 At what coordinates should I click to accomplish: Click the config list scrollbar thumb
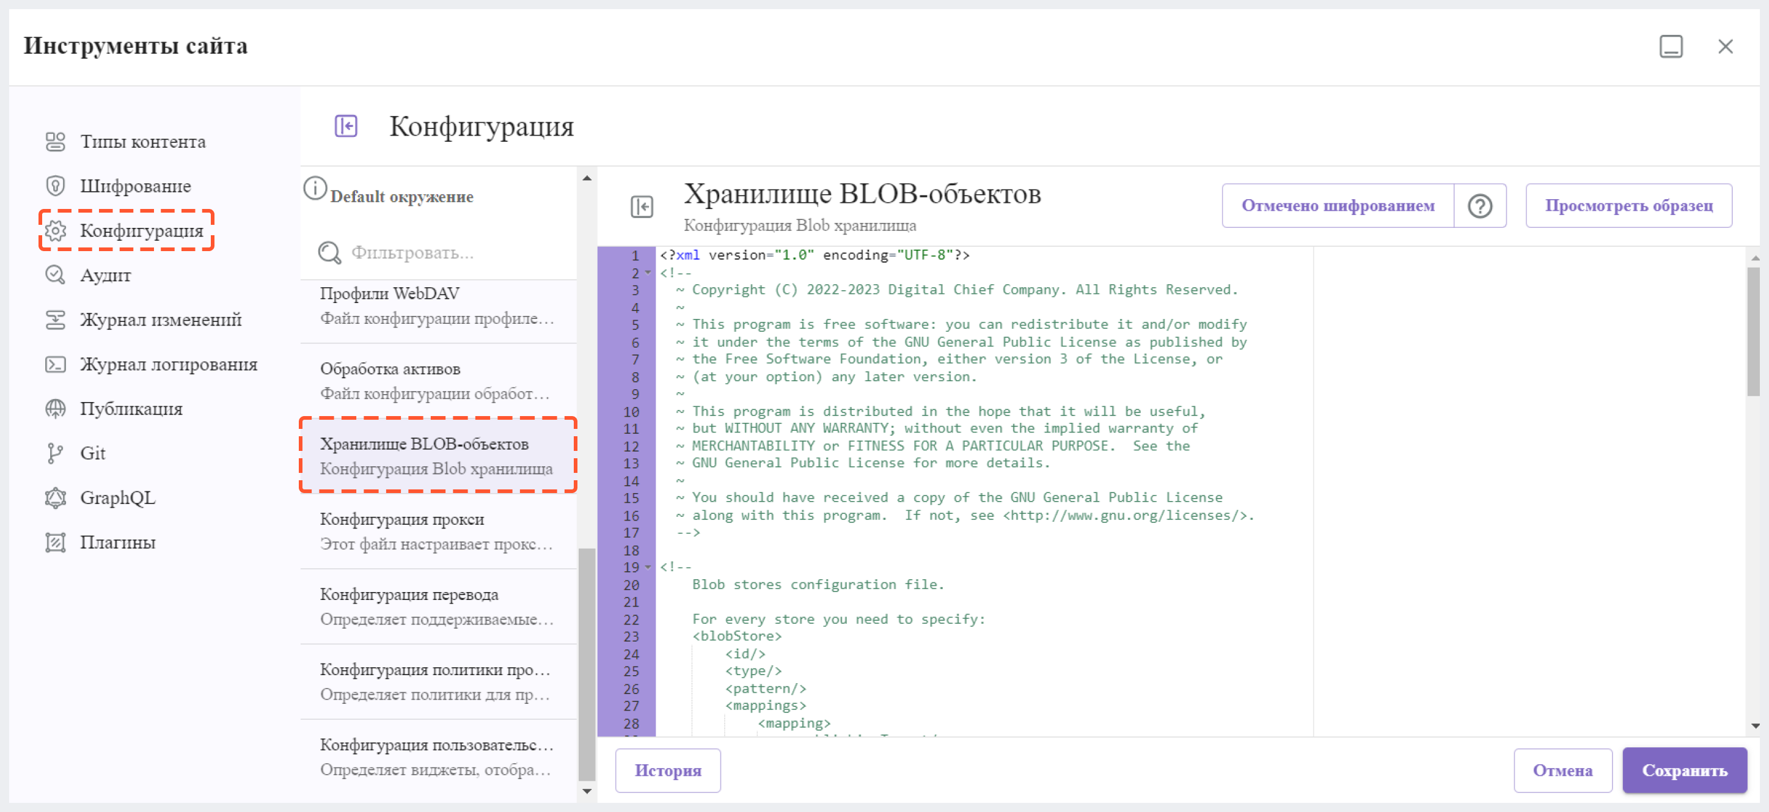tap(587, 664)
